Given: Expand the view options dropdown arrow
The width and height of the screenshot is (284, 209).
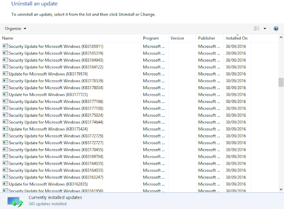Looking at the screenshot, I should coord(265,28).
